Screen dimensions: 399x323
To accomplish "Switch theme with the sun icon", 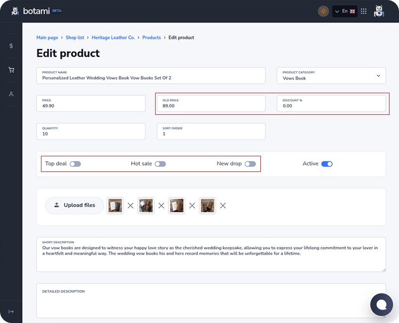I will 323,11.
